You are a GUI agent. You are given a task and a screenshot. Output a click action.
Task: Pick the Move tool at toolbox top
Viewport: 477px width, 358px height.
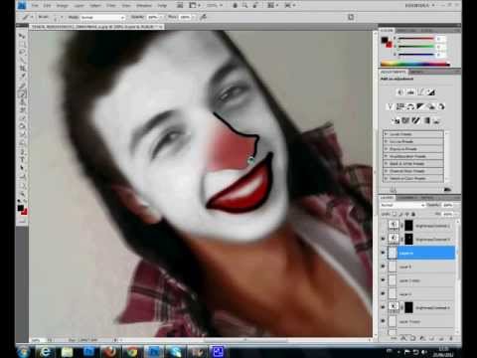[x=23, y=36]
